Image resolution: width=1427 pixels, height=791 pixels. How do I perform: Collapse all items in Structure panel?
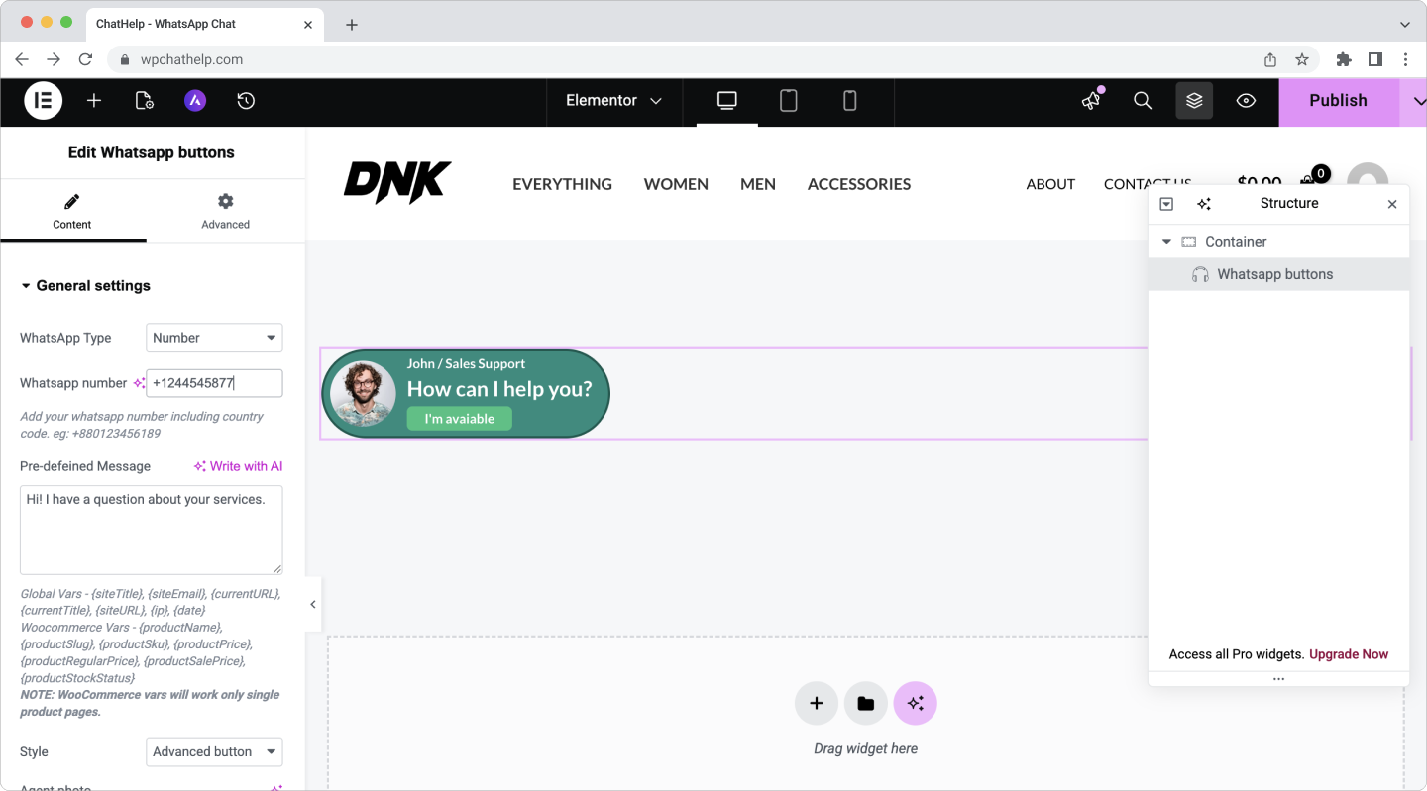point(1166,204)
